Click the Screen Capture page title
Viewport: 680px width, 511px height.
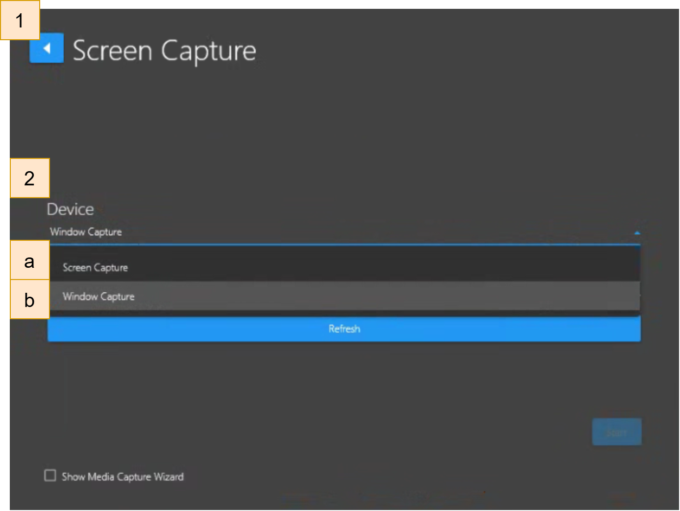coord(164,51)
